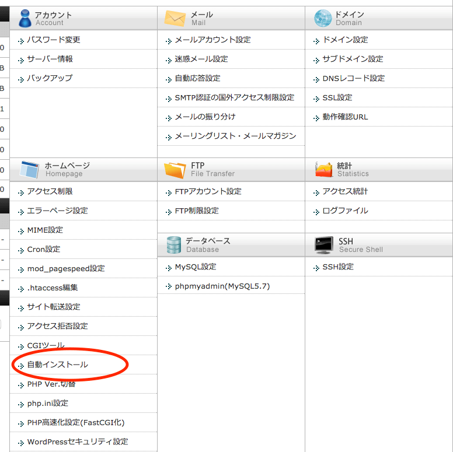The width and height of the screenshot is (453, 452).
Task: Choose MySQL設定 in Database section
Action: (195, 267)
